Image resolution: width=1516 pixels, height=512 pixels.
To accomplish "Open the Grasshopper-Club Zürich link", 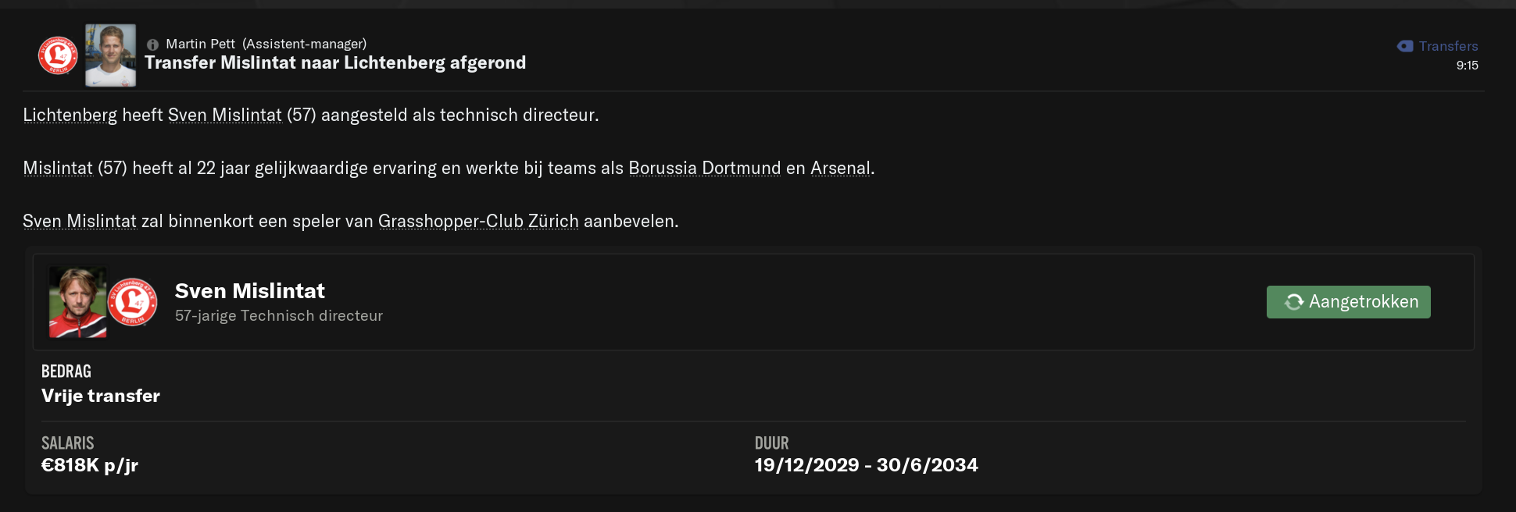I will (478, 221).
